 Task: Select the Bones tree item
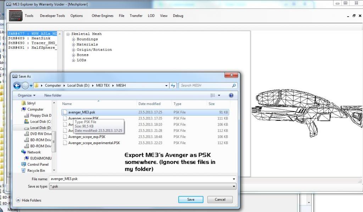[83, 55]
